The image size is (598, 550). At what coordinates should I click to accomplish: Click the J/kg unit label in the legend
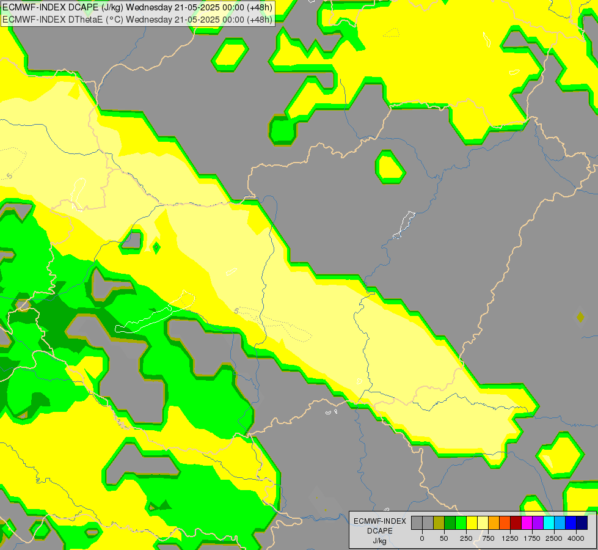[380, 541]
